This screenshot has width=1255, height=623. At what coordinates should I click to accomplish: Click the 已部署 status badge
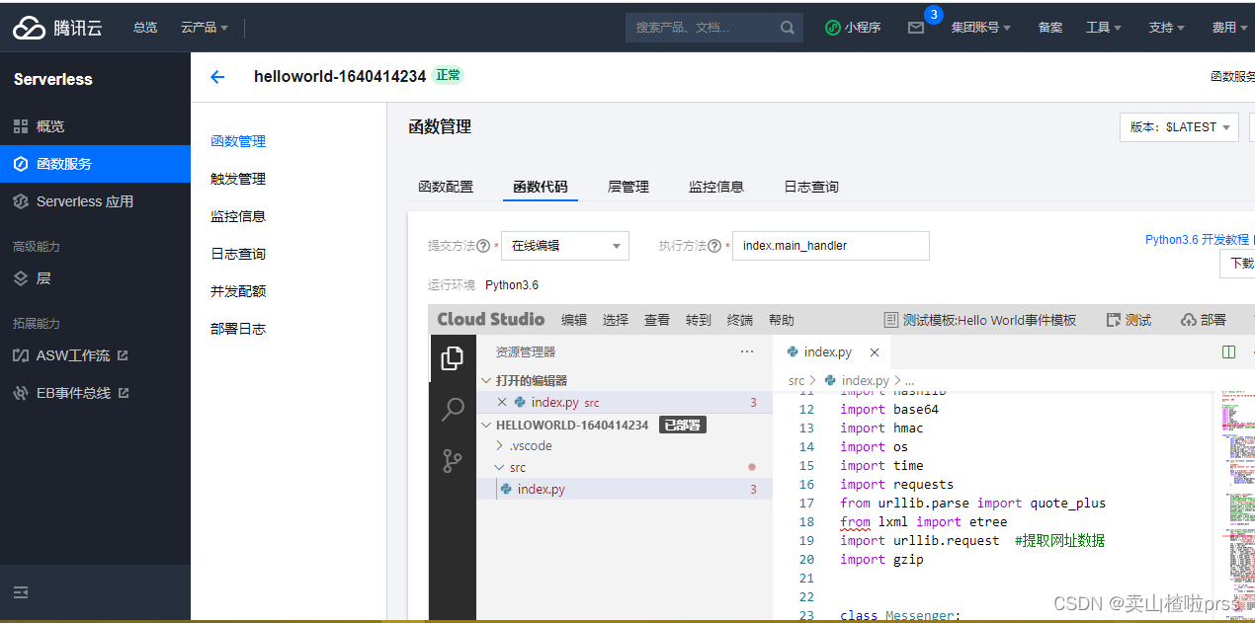tap(683, 426)
